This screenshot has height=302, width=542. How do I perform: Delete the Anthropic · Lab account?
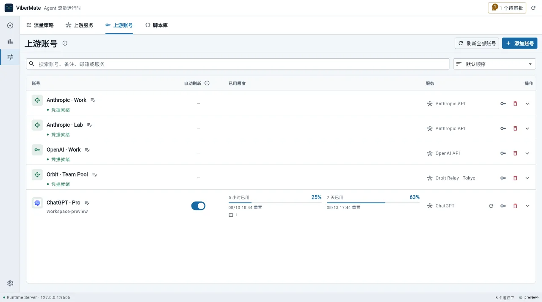coord(515,128)
